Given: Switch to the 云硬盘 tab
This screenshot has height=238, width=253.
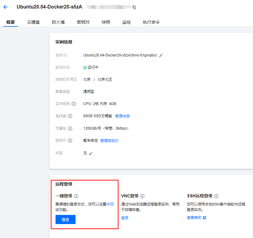Looking at the screenshot, I should pos(33,22).
